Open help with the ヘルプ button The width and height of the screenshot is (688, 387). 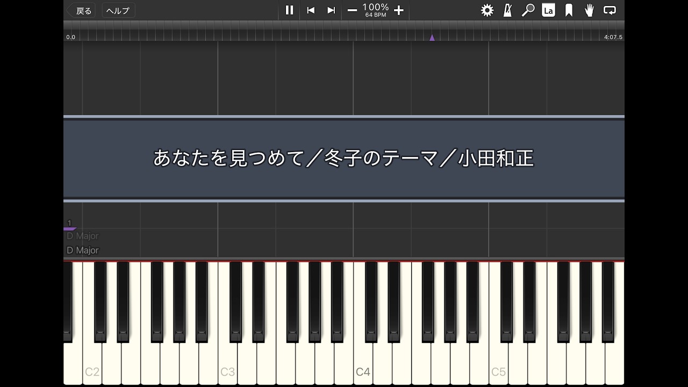[118, 11]
